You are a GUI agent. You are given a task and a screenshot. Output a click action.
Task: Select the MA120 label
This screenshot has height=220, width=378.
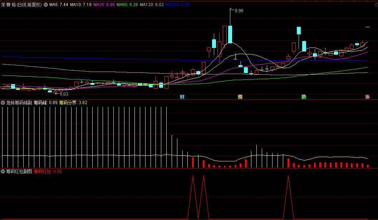(152, 5)
